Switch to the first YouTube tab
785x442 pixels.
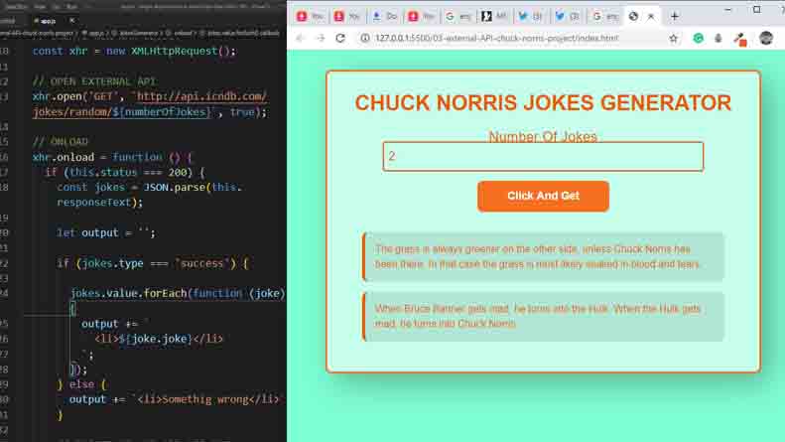pos(311,17)
